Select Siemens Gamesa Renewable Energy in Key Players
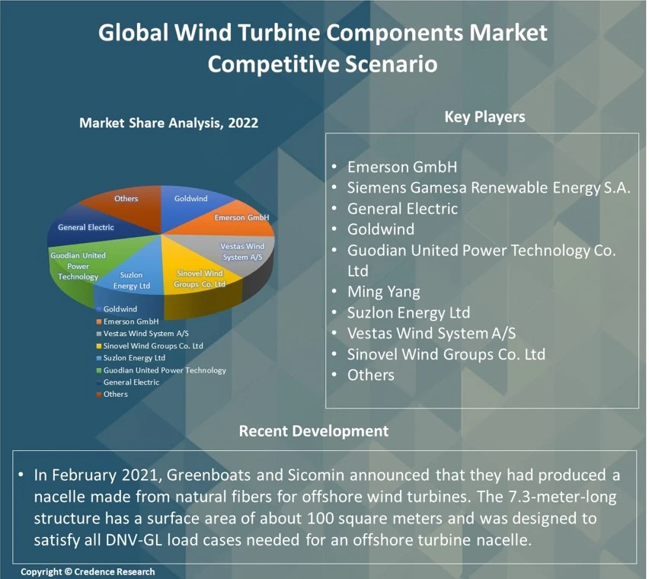649x579 pixels. pos(488,188)
